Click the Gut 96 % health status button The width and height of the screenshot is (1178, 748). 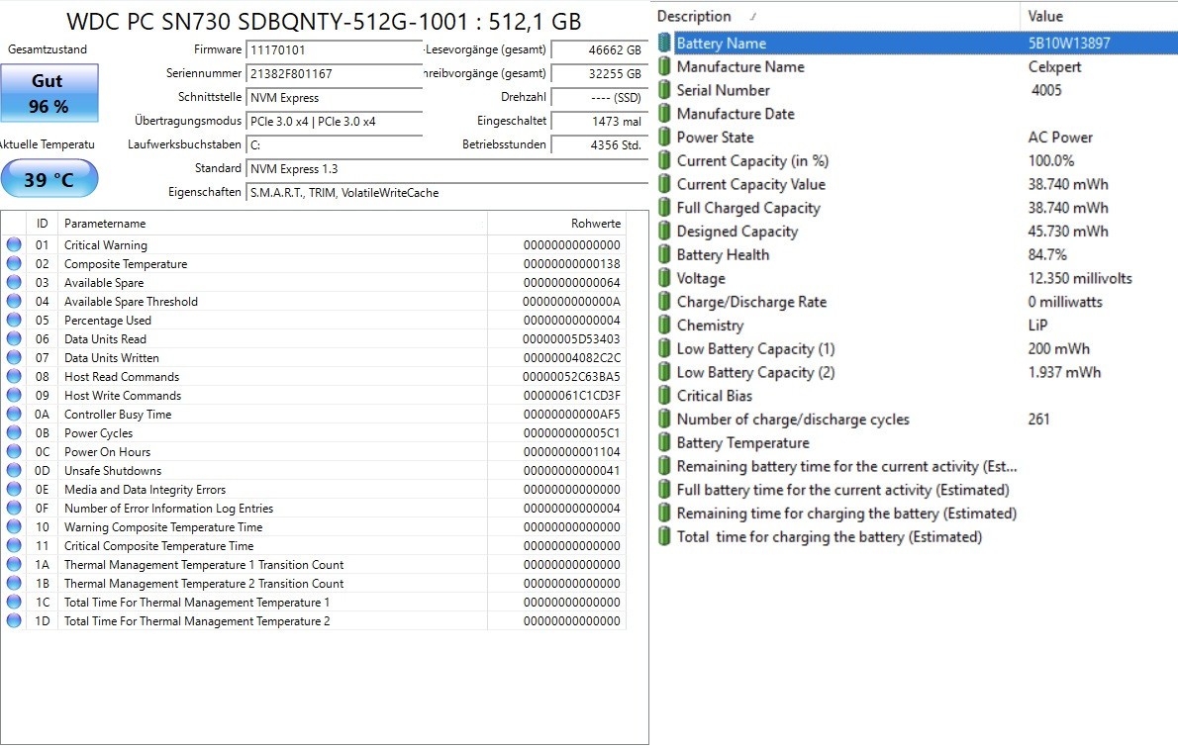coord(49,93)
